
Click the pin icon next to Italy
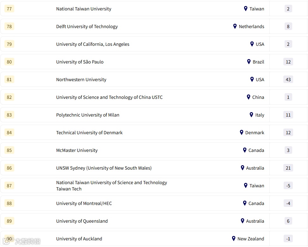(x=251, y=115)
